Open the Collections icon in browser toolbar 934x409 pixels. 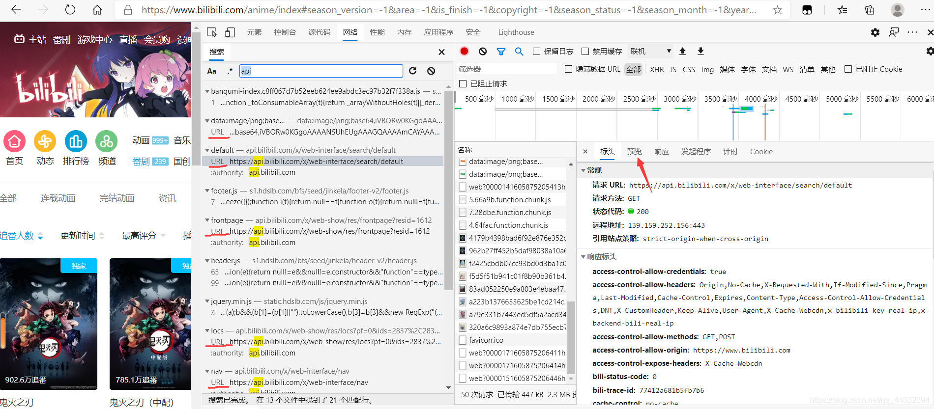[870, 10]
